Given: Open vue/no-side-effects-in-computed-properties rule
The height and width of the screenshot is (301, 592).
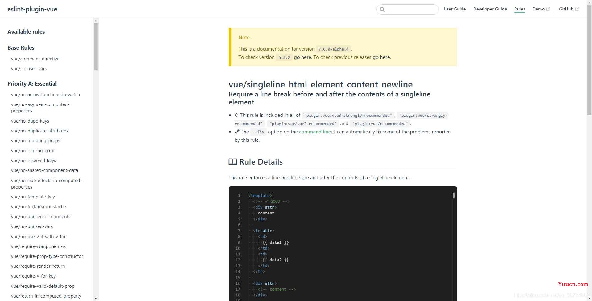Looking at the screenshot, I should point(46,184).
